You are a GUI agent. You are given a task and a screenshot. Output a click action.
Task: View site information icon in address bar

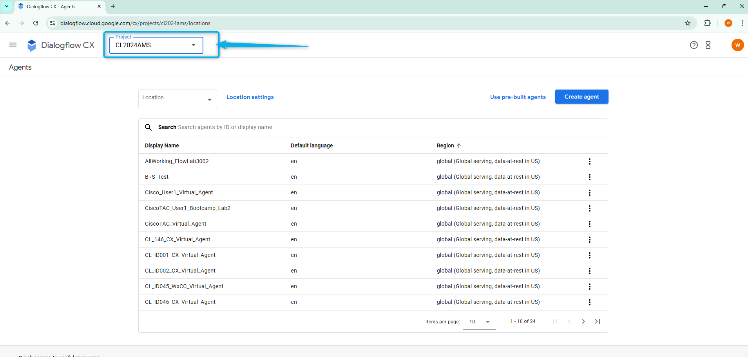[x=53, y=23]
